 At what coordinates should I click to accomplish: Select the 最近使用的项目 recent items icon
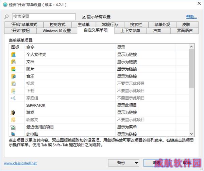coord(13,127)
